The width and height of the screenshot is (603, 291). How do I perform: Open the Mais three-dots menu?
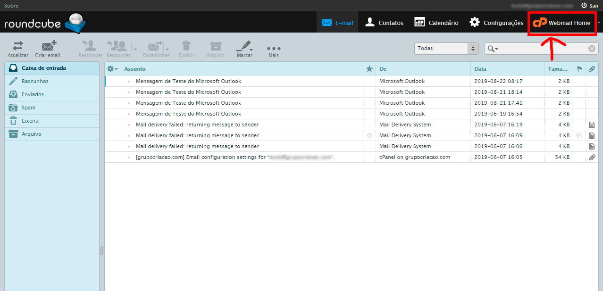pos(274,48)
